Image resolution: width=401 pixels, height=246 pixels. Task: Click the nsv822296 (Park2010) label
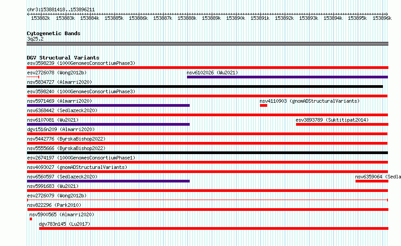click(54, 205)
